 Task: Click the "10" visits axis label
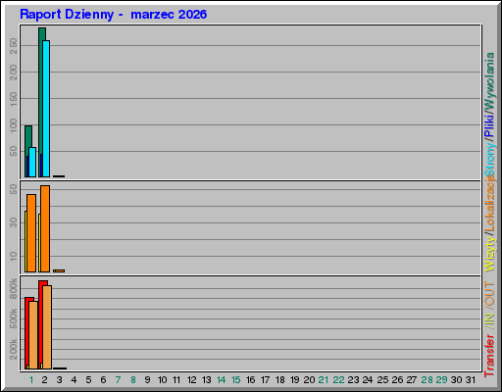(x=14, y=256)
